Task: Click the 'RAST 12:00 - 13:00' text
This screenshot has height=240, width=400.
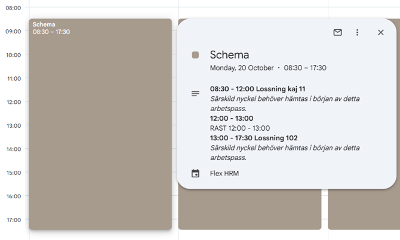Action: (239, 128)
